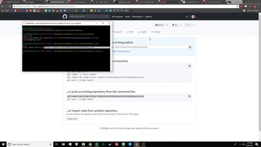
Task: Open the Apps shortcut in bookmarks bar
Action: pyautogui.click(x=5, y=11)
